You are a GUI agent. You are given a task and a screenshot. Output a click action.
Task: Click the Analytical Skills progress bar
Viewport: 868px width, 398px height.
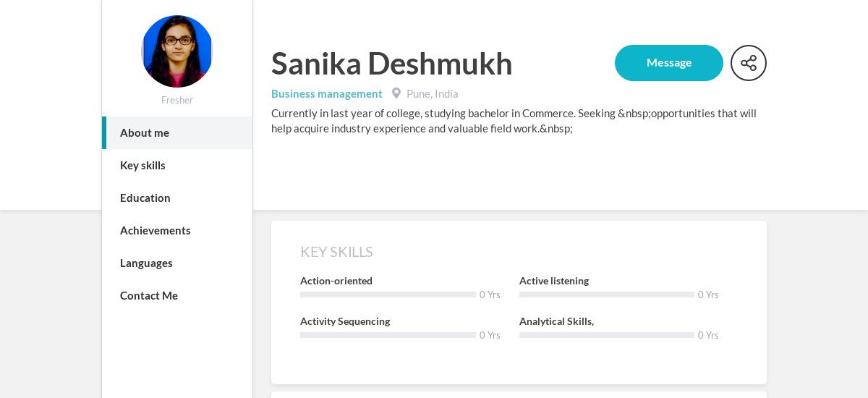[x=607, y=335]
